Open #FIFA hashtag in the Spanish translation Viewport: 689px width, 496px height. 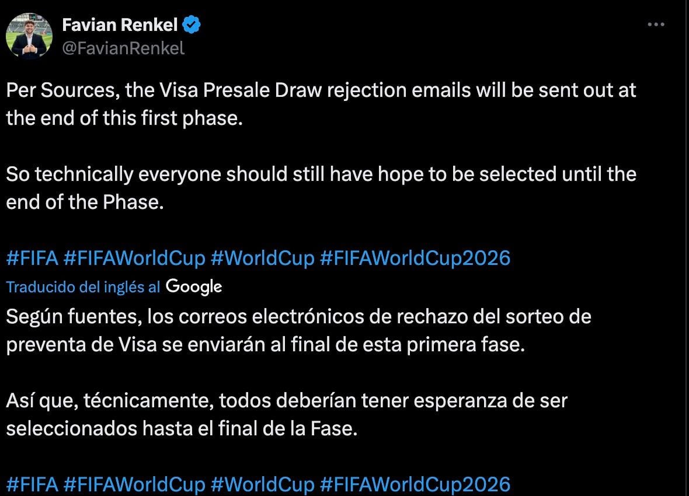32,484
